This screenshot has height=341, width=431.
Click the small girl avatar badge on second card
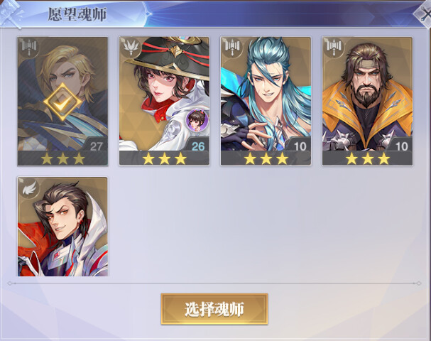[197, 119]
